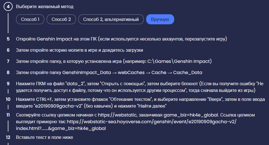
Task: Click step number 7
Action: pyautogui.click(x=8, y=61)
